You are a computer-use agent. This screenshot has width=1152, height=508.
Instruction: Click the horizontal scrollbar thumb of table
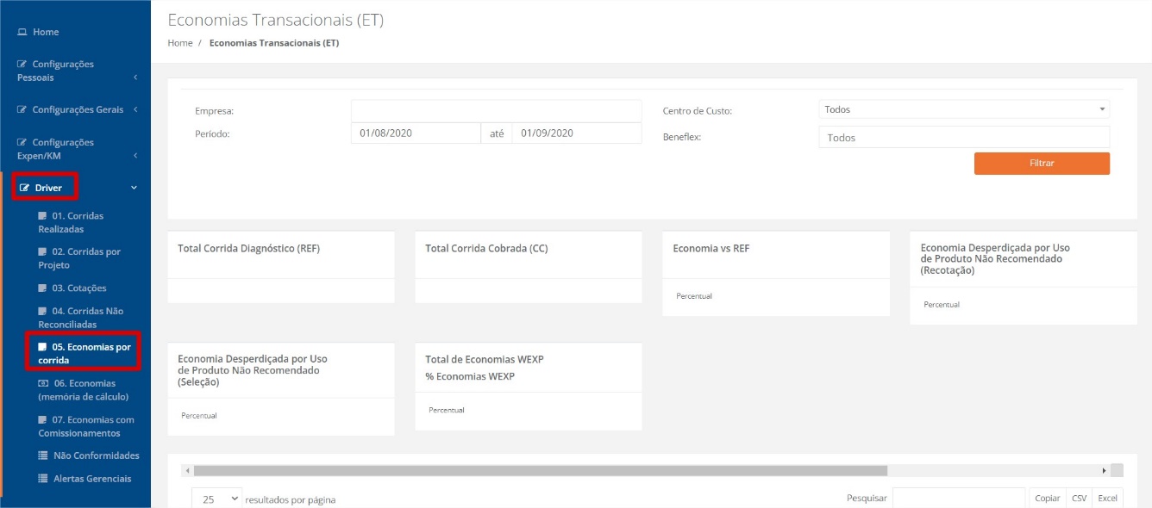pyautogui.click(x=541, y=471)
